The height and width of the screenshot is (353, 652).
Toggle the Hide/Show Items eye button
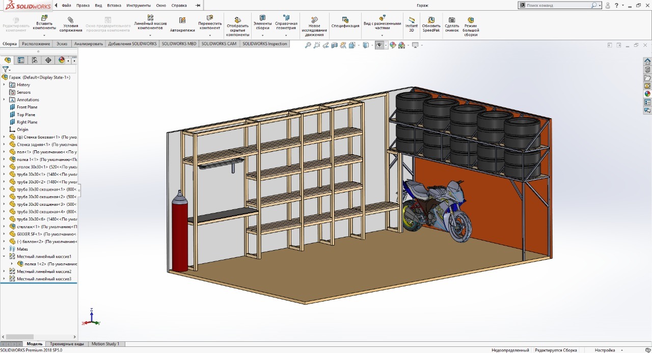(x=379, y=45)
